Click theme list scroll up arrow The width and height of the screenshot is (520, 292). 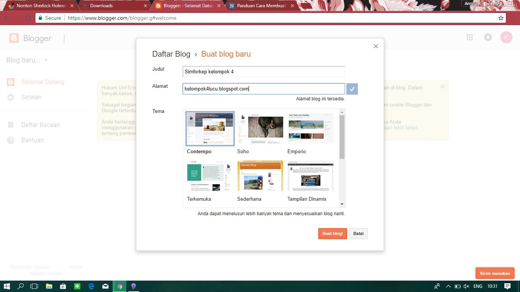342,112
